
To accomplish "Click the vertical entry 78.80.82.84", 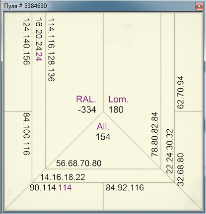I will click(155, 134).
